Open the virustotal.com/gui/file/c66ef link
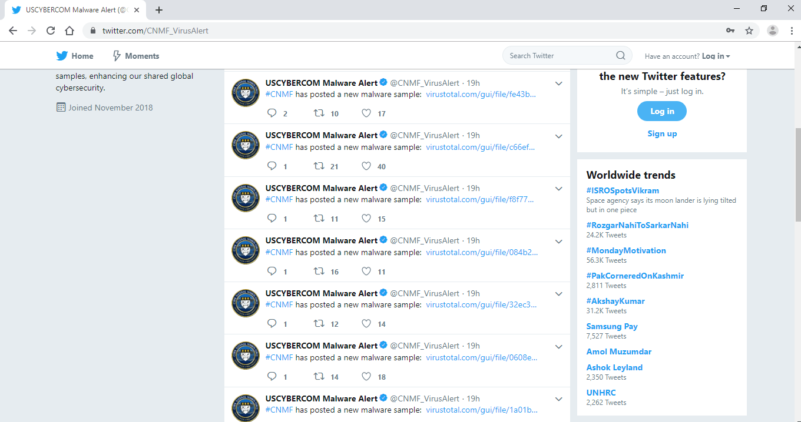Image resolution: width=801 pixels, height=422 pixels. (481, 147)
